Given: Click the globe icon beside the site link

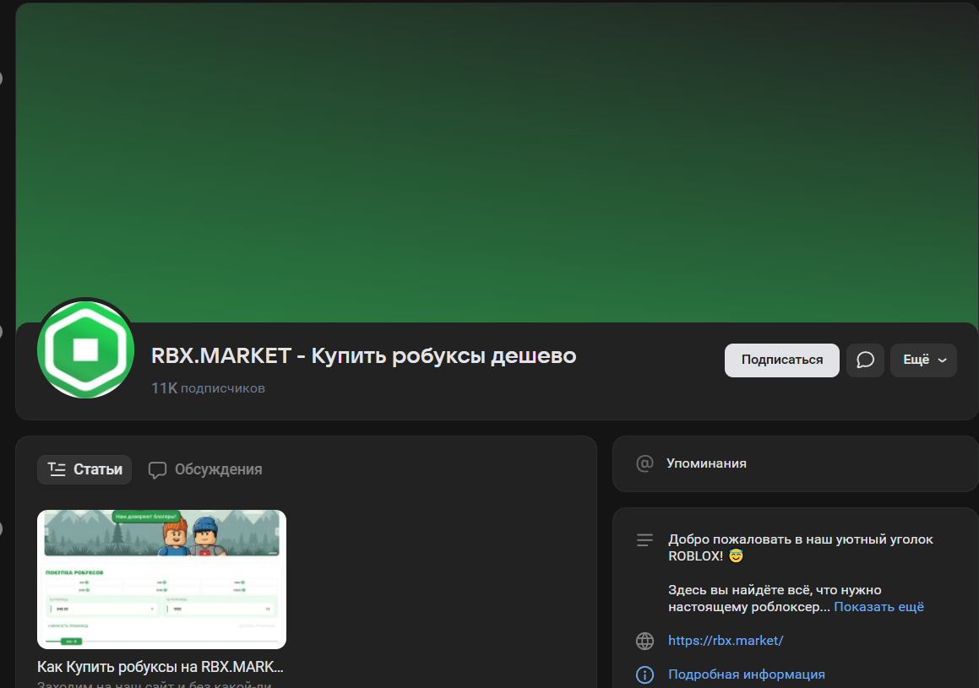Looking at the screenshot, I should point(645,641).
